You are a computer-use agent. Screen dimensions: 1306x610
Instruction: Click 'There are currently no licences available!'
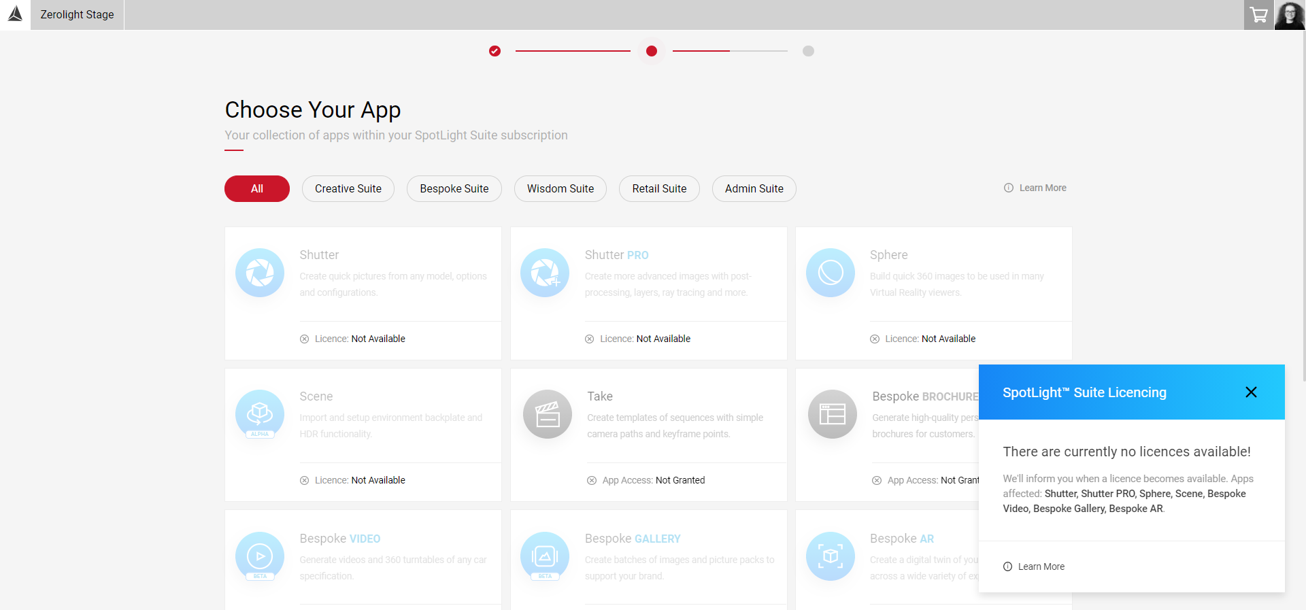coord(1126,452)
